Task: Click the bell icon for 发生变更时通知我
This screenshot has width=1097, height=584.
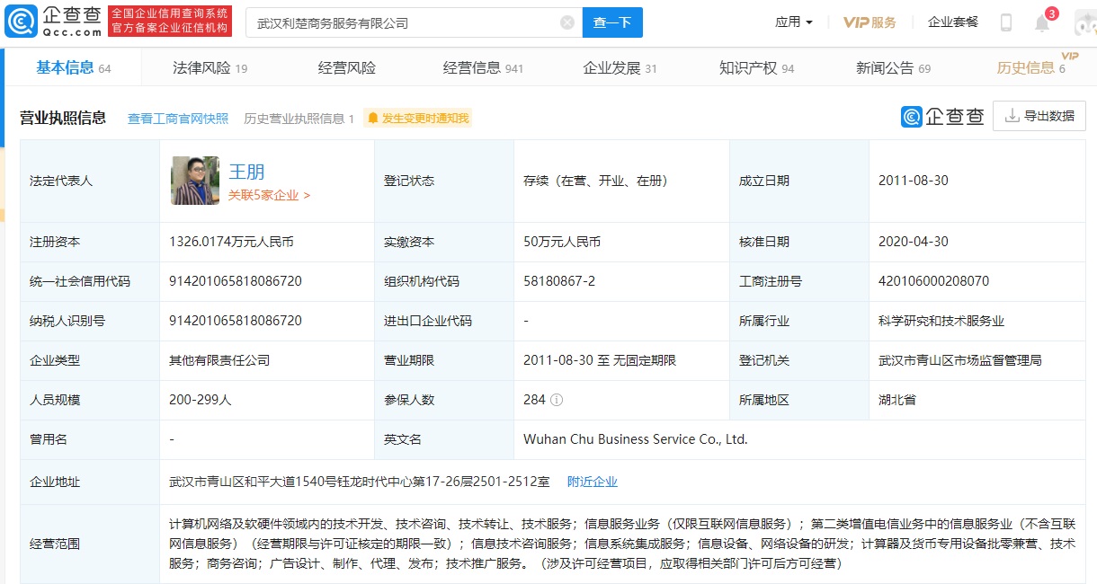Action: point(373,119)
